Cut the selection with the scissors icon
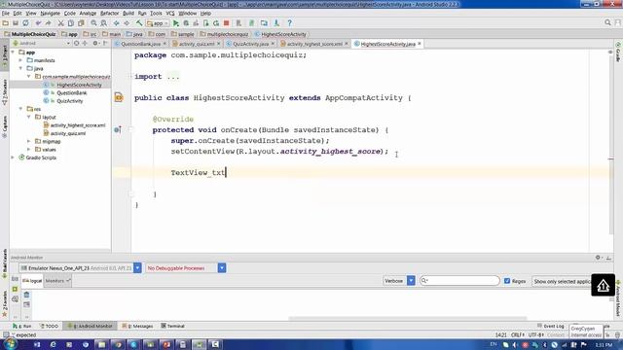This screenshot has width=623, height=350. (x=60, y=23)
